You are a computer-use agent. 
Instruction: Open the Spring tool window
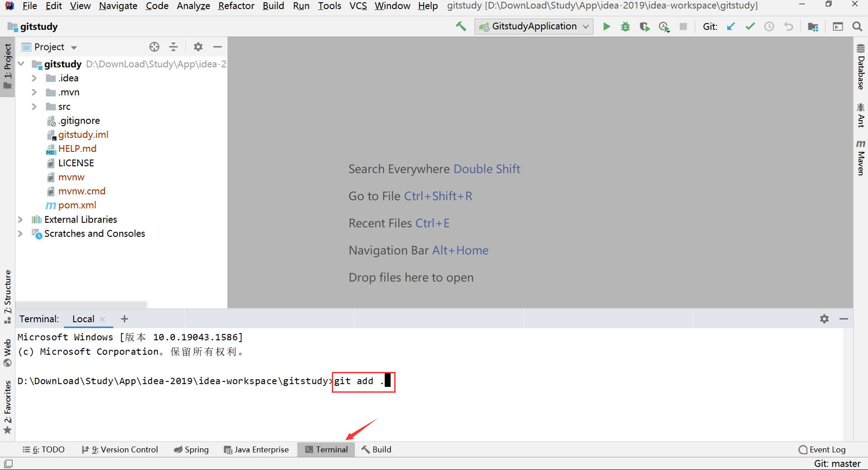point(191,450)
